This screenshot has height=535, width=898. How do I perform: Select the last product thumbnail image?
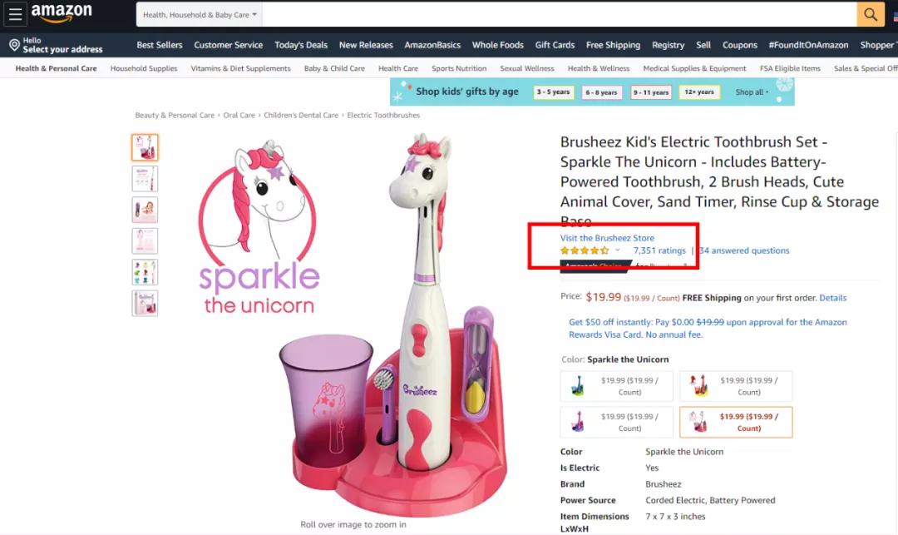pyautogui.click(x=145, y=303)
